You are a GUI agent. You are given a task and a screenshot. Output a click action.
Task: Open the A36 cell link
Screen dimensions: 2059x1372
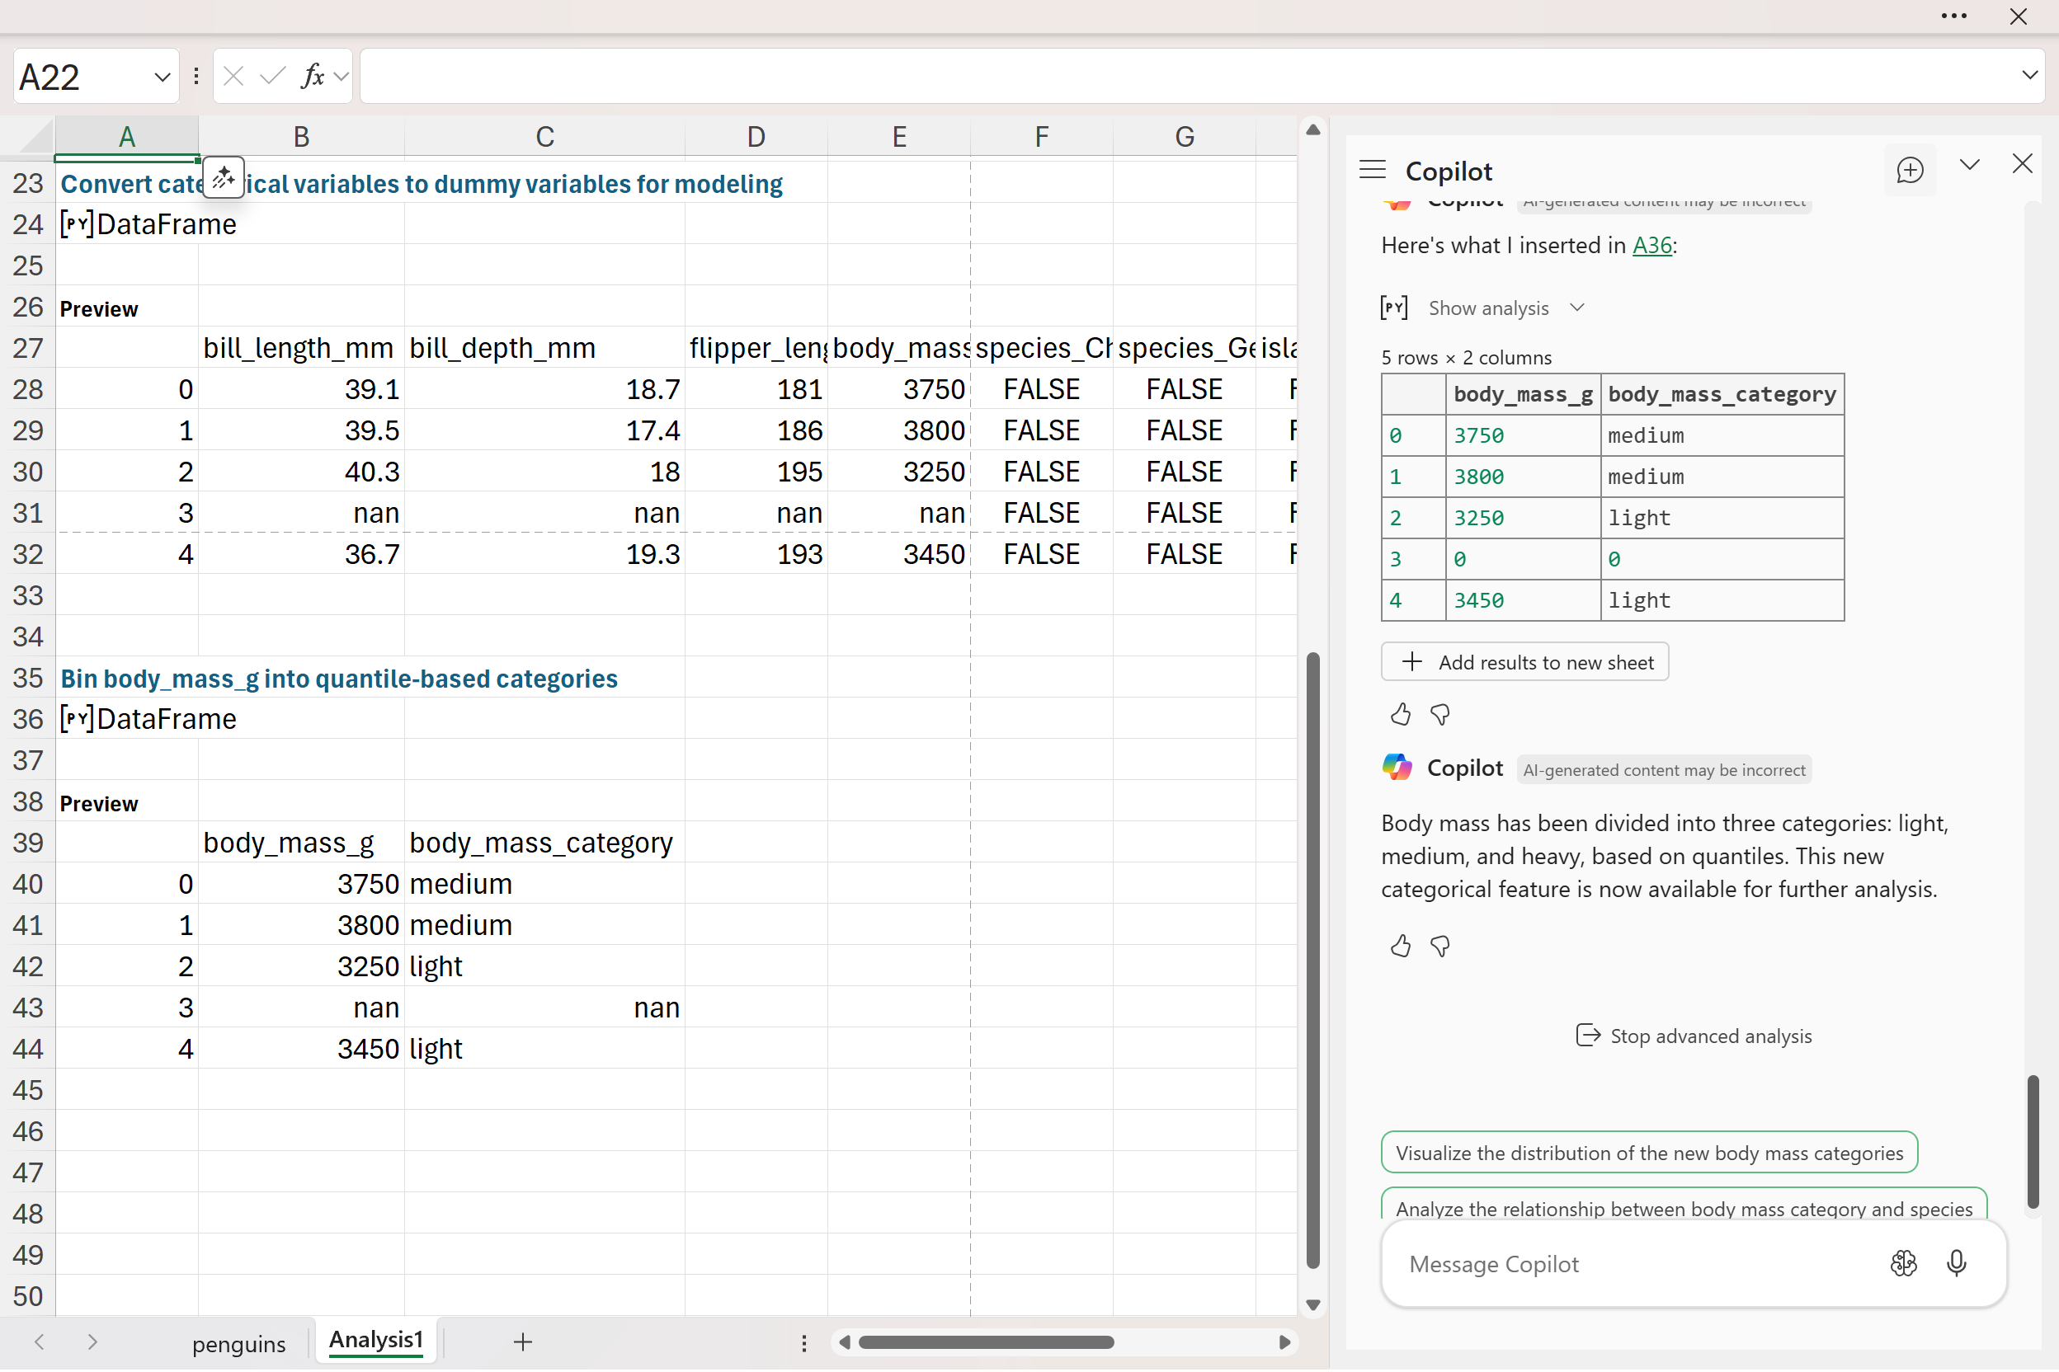coord(1651,245)
